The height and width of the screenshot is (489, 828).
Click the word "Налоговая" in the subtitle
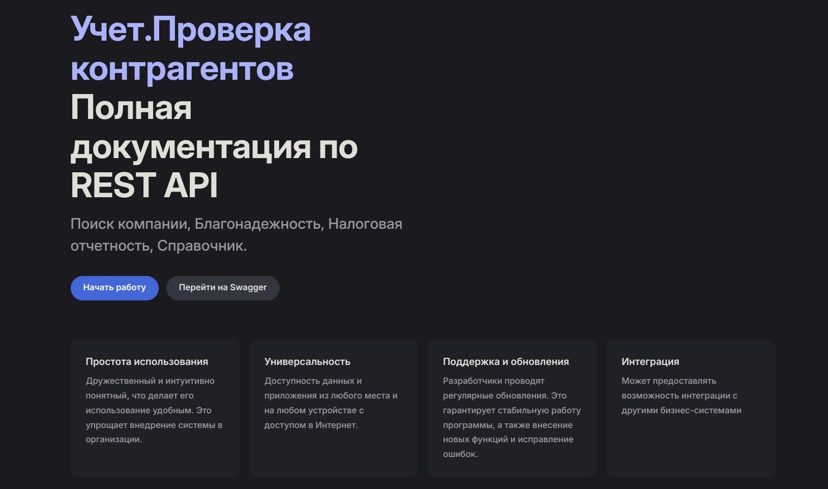(x=365, y=224)
